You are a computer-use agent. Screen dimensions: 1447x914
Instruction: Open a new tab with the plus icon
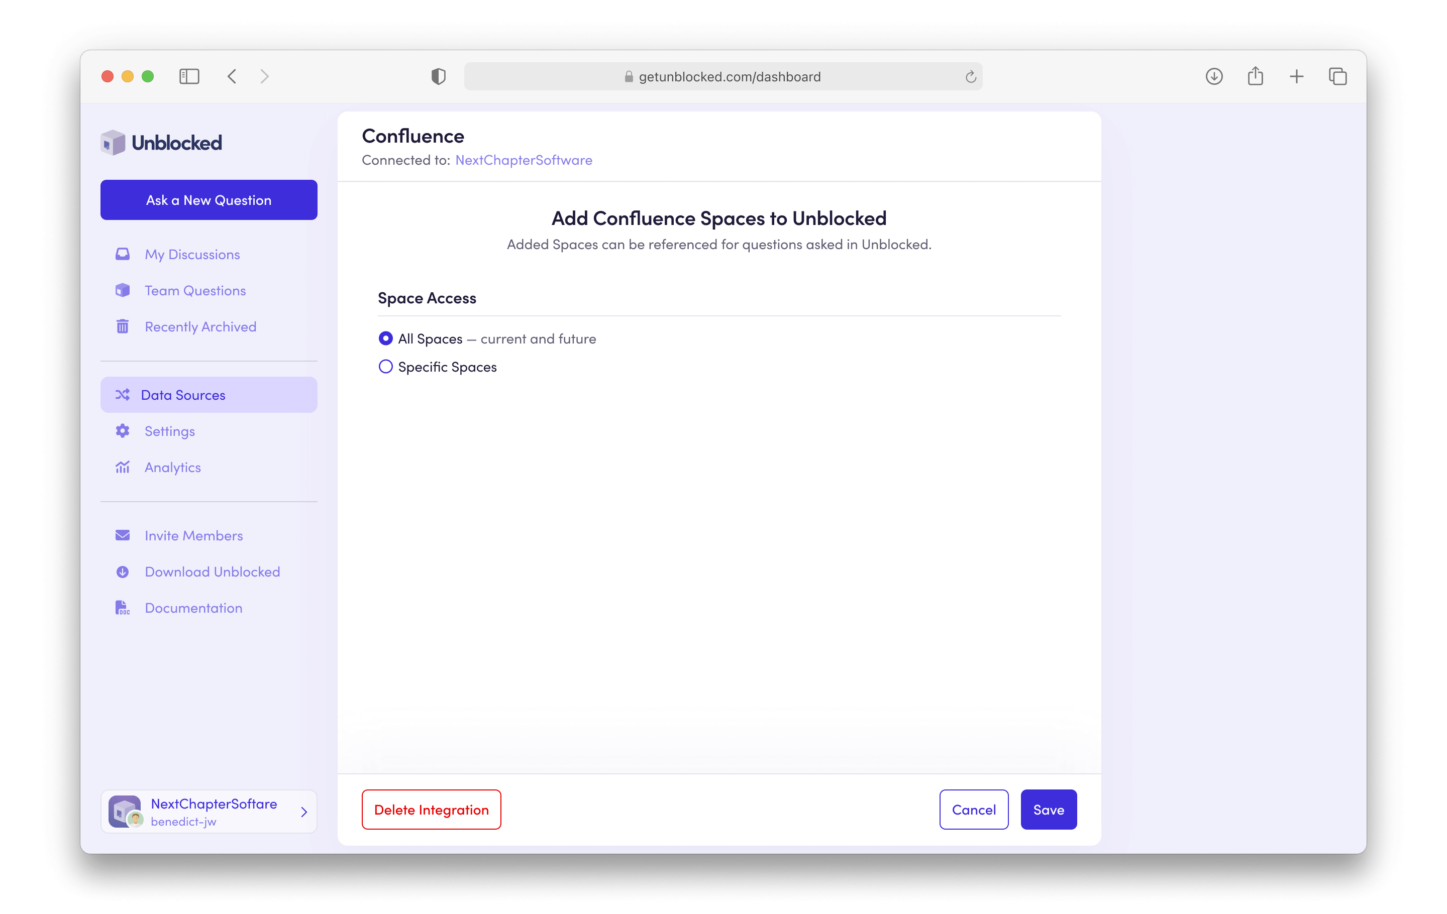[x=1296, y=76]
